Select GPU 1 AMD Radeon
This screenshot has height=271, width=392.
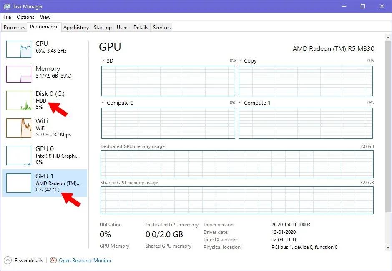(18, 183)
